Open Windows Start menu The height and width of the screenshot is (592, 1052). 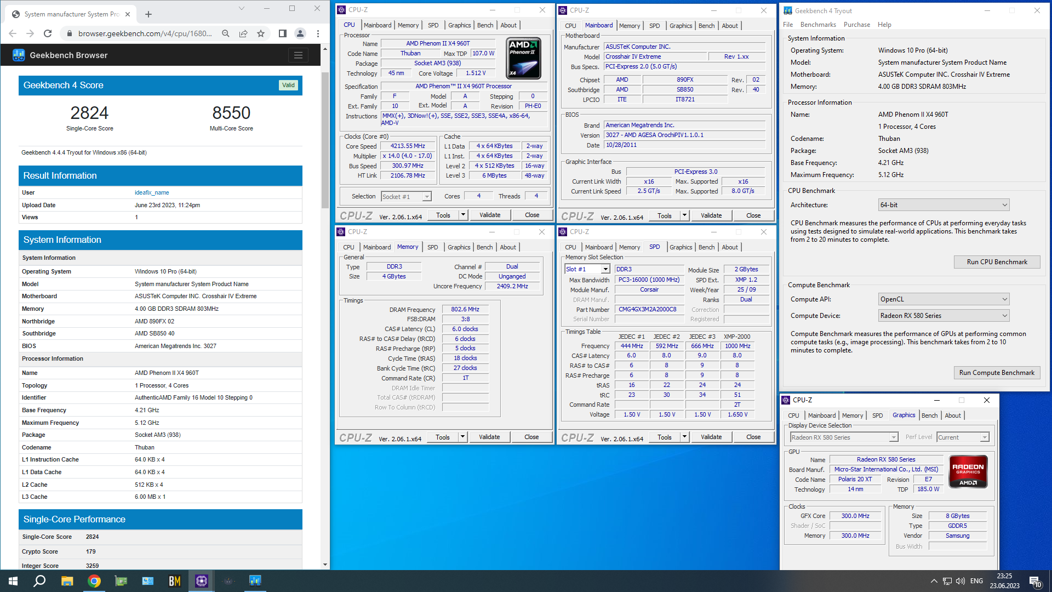point(13,581)
